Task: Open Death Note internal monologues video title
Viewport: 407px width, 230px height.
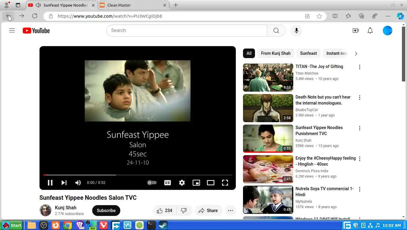Action: coord(323,100)
